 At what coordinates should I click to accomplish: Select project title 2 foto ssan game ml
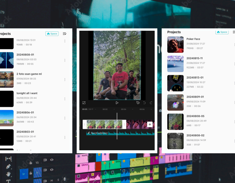(x=29, y=74)
